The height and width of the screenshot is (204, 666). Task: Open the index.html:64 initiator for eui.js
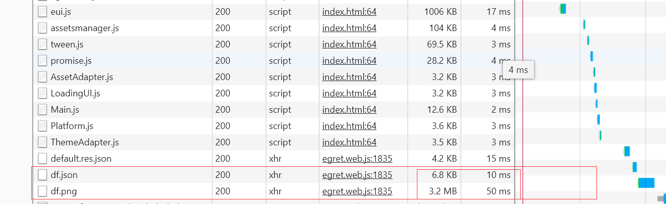(x=349, y=12)
